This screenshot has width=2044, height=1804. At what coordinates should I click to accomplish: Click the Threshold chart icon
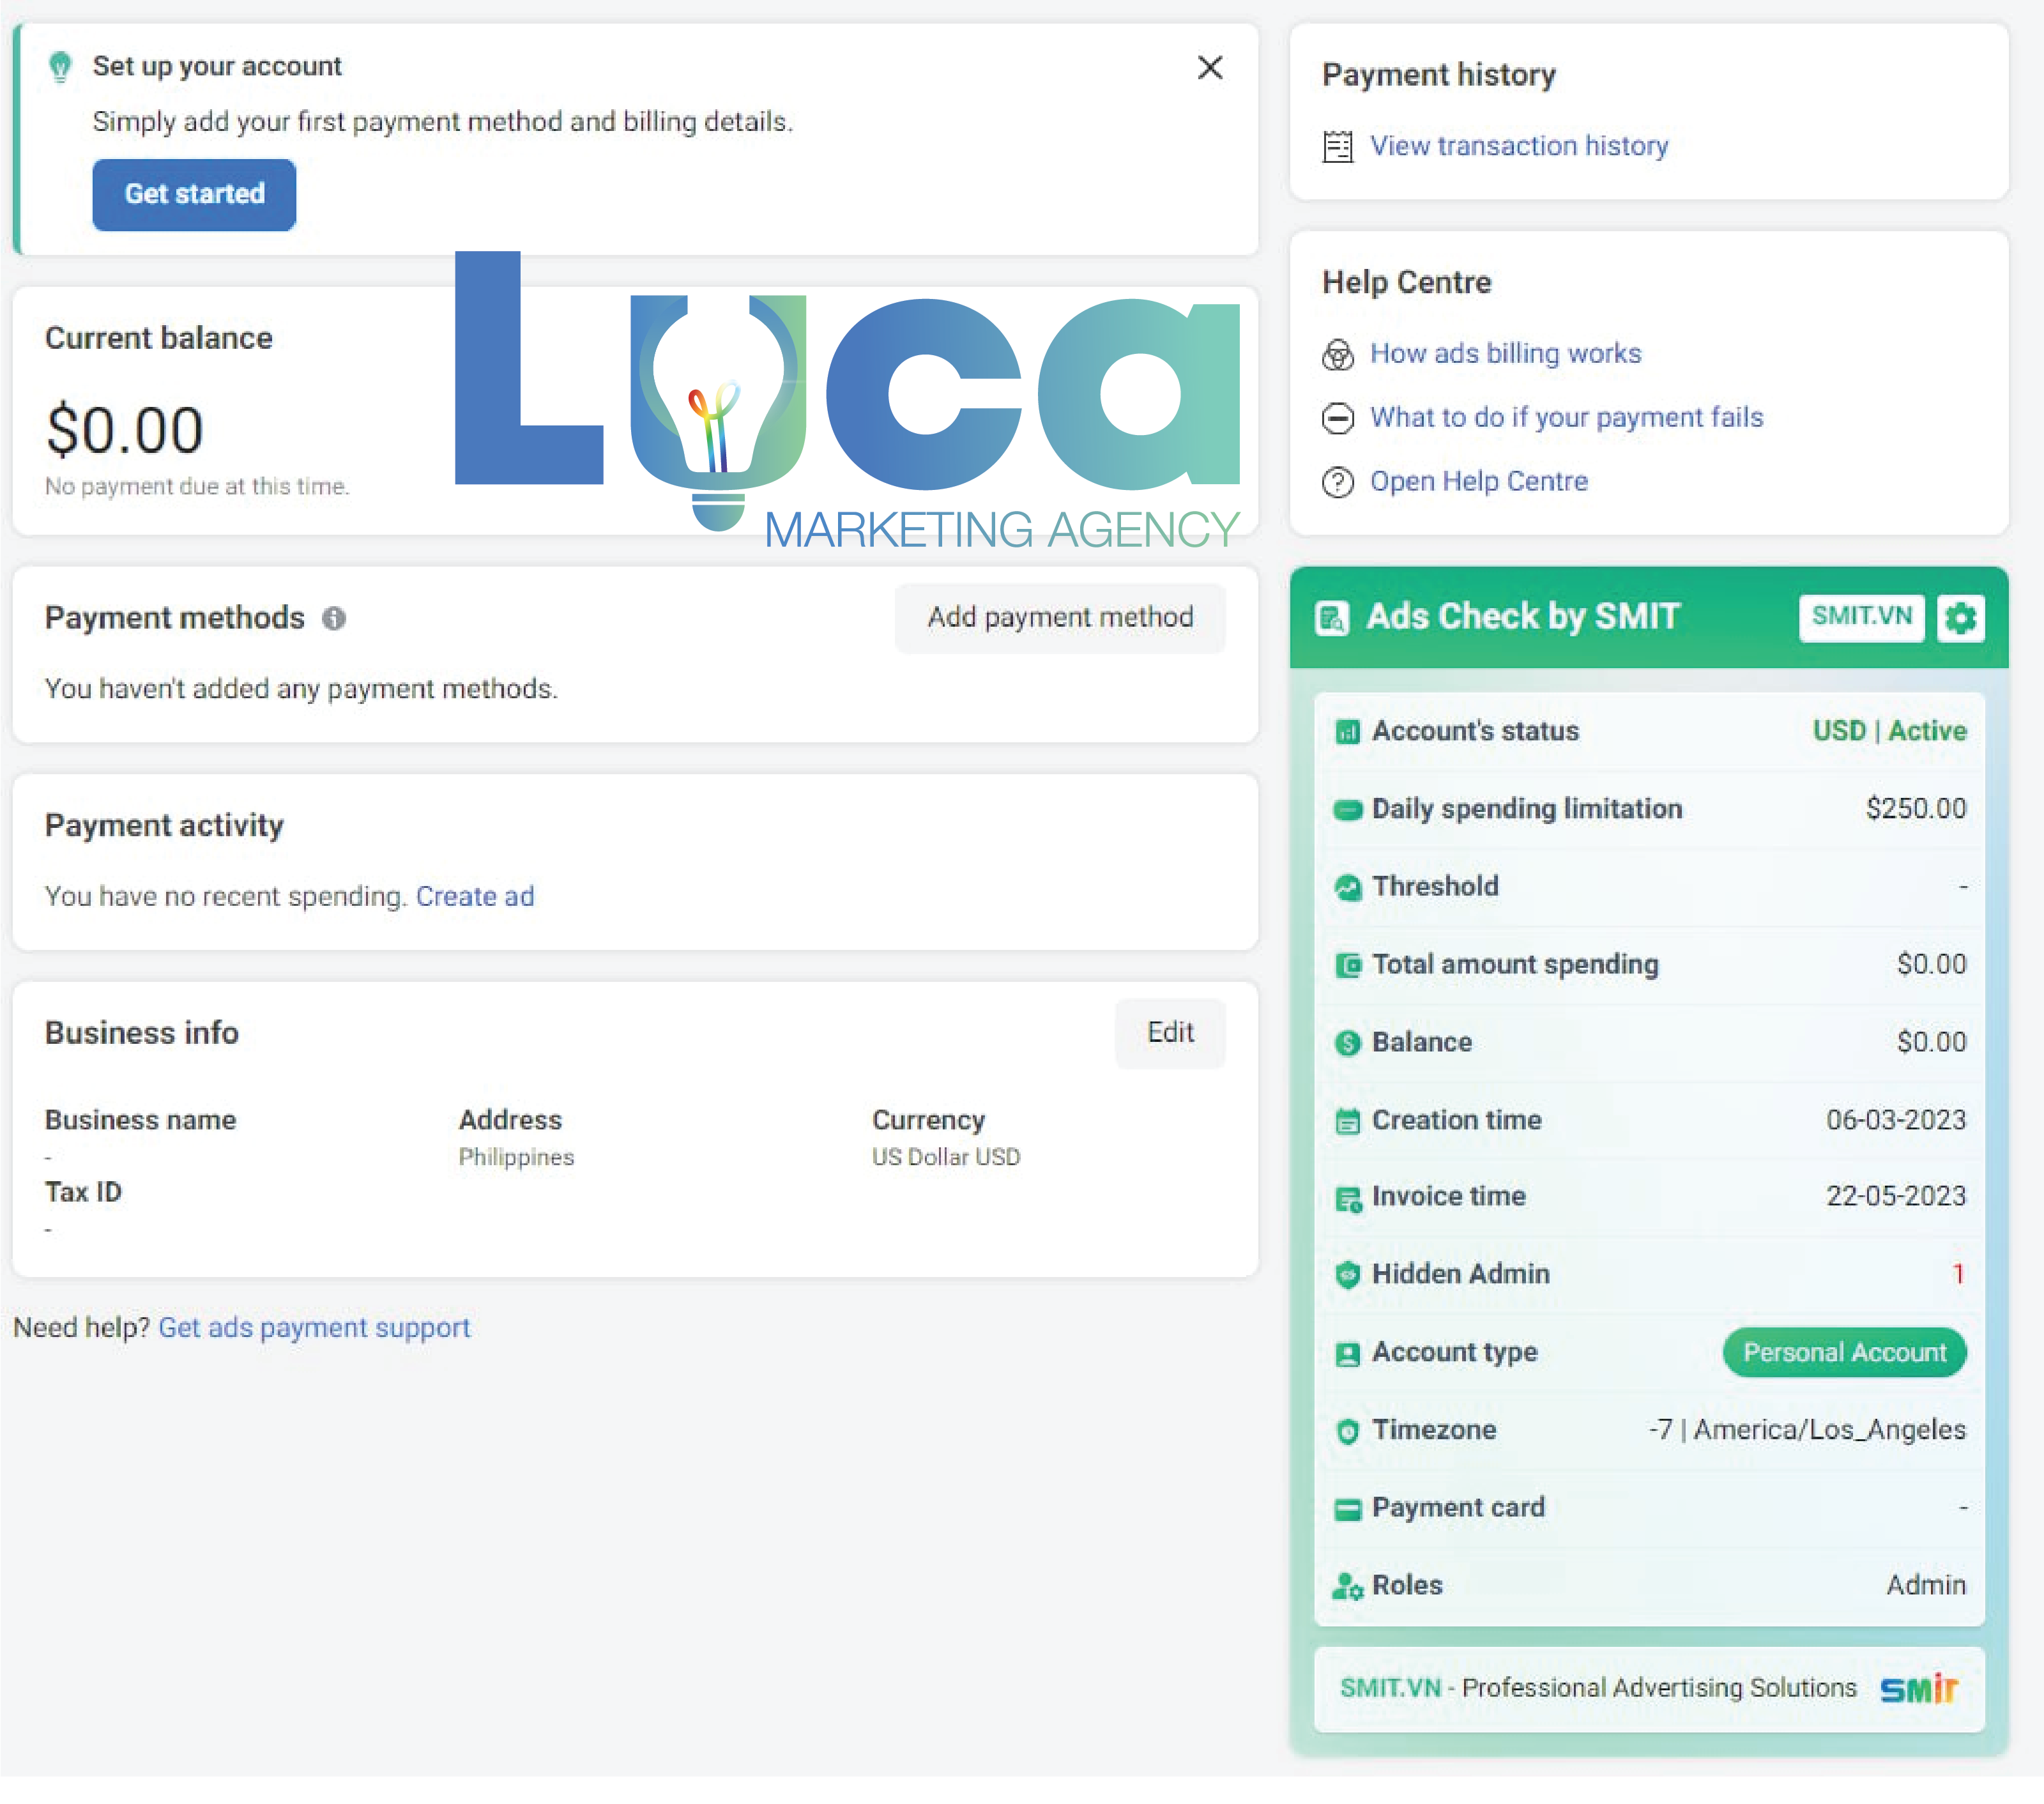coord(1347,887)
